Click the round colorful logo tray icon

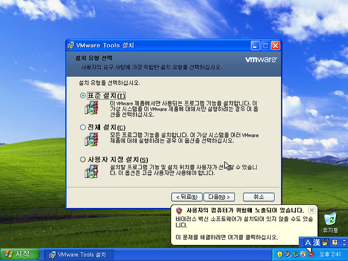point(303,254)
